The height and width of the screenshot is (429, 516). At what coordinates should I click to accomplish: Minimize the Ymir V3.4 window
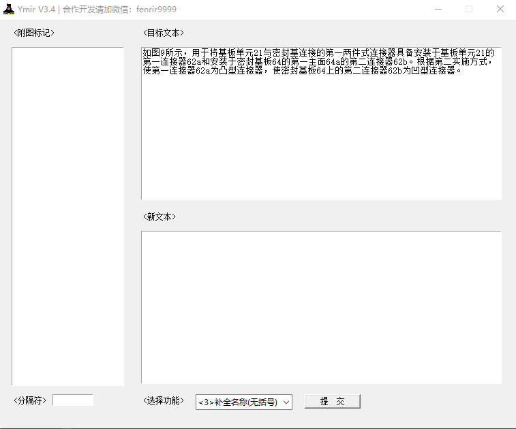tap(437, 10)
